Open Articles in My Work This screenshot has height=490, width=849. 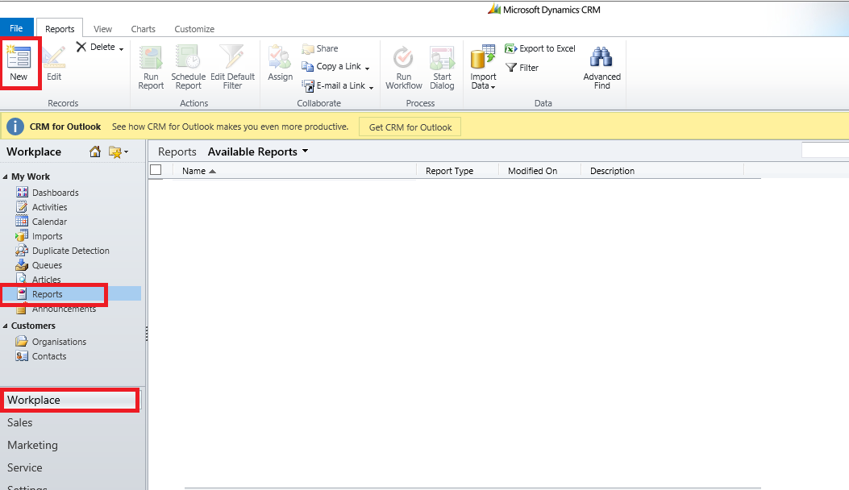point(46,280)
